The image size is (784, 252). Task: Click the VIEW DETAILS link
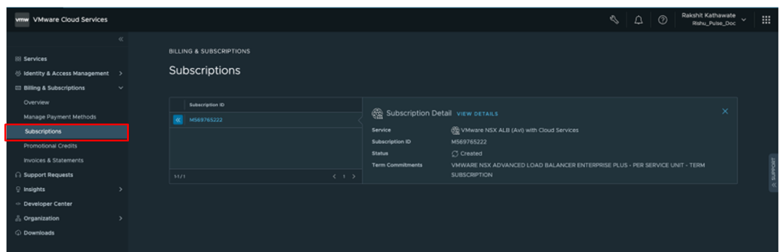point(477,114)
